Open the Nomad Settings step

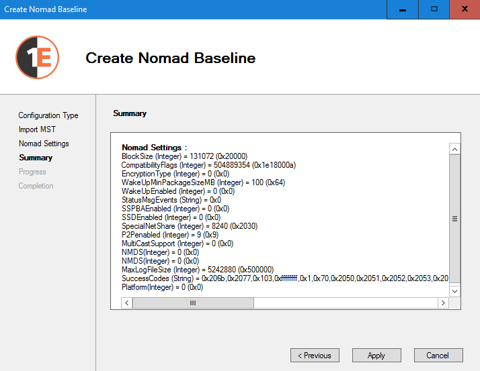[44, 144]
